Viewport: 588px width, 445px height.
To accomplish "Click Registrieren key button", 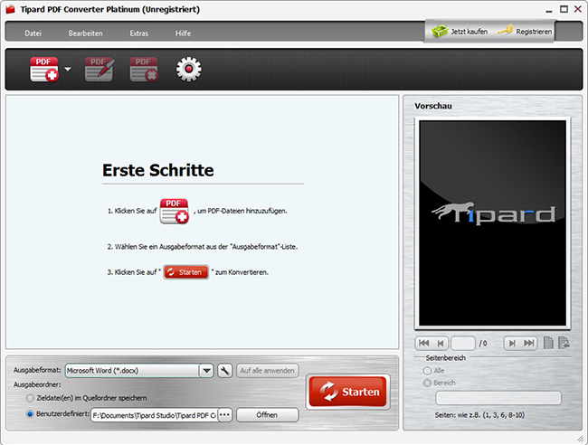I will point(525,32).
